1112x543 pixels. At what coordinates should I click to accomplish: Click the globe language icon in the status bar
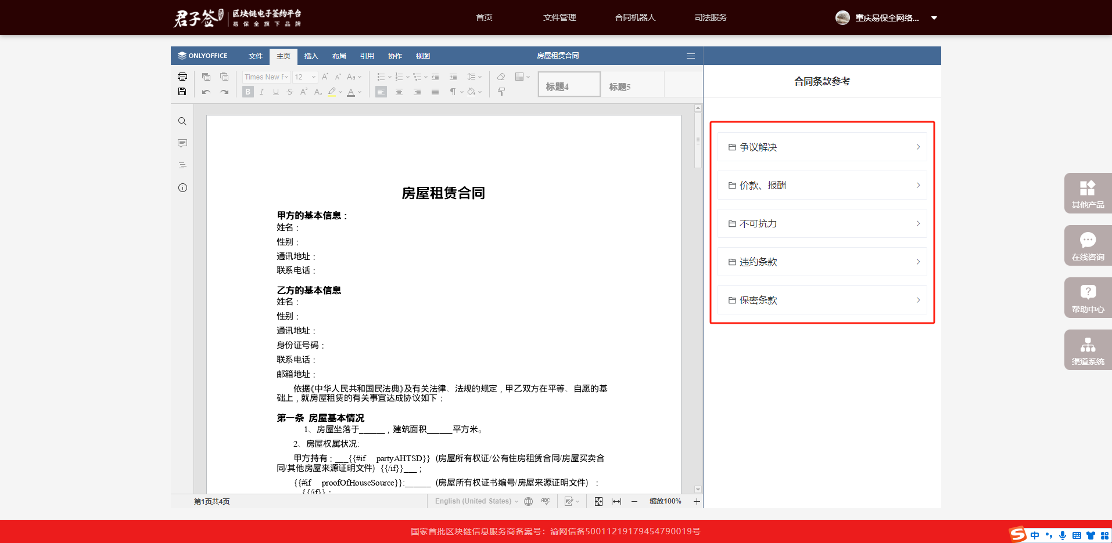click(x=529, y=501)
